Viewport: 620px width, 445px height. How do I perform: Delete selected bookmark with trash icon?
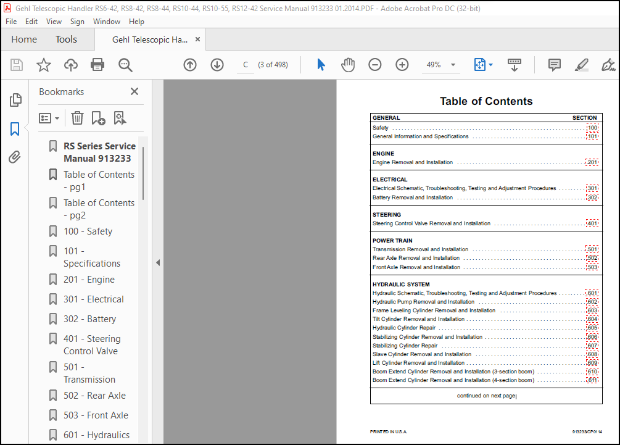coord(77,118)
